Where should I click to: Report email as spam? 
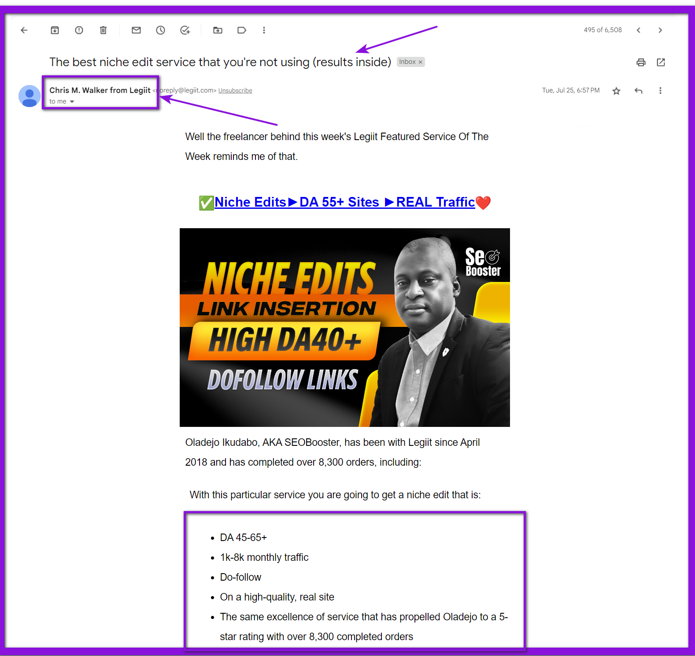tap(79, 30)
